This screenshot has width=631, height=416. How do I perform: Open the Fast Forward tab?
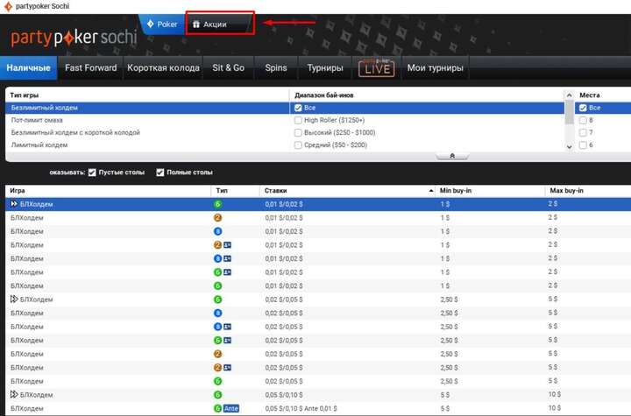(91, 68)
